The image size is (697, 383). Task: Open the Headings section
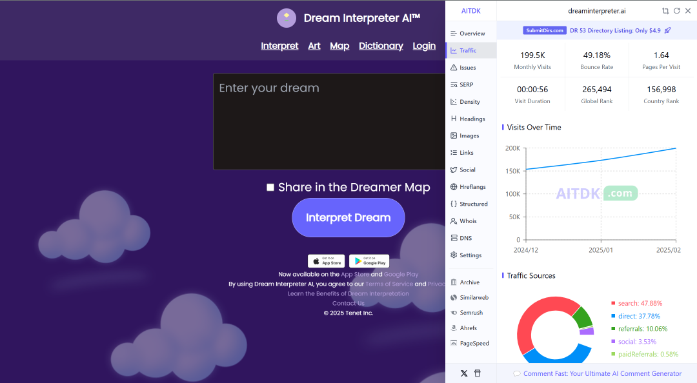point(470,119)
